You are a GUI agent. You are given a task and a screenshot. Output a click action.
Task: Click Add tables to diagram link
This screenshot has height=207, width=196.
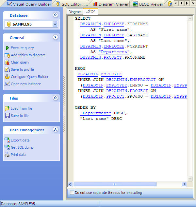(x=28, y=55)
